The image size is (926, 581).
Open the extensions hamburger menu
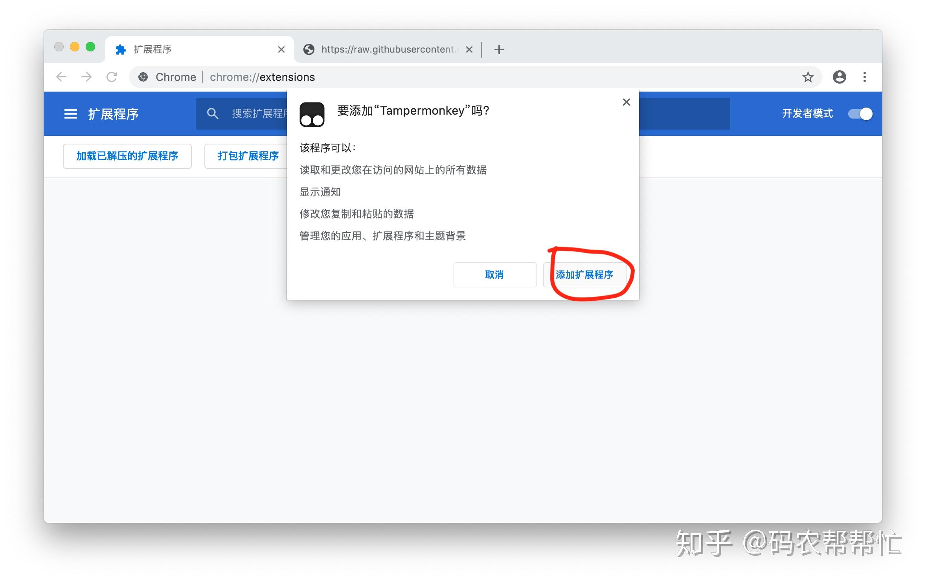[x=71, y=114]
